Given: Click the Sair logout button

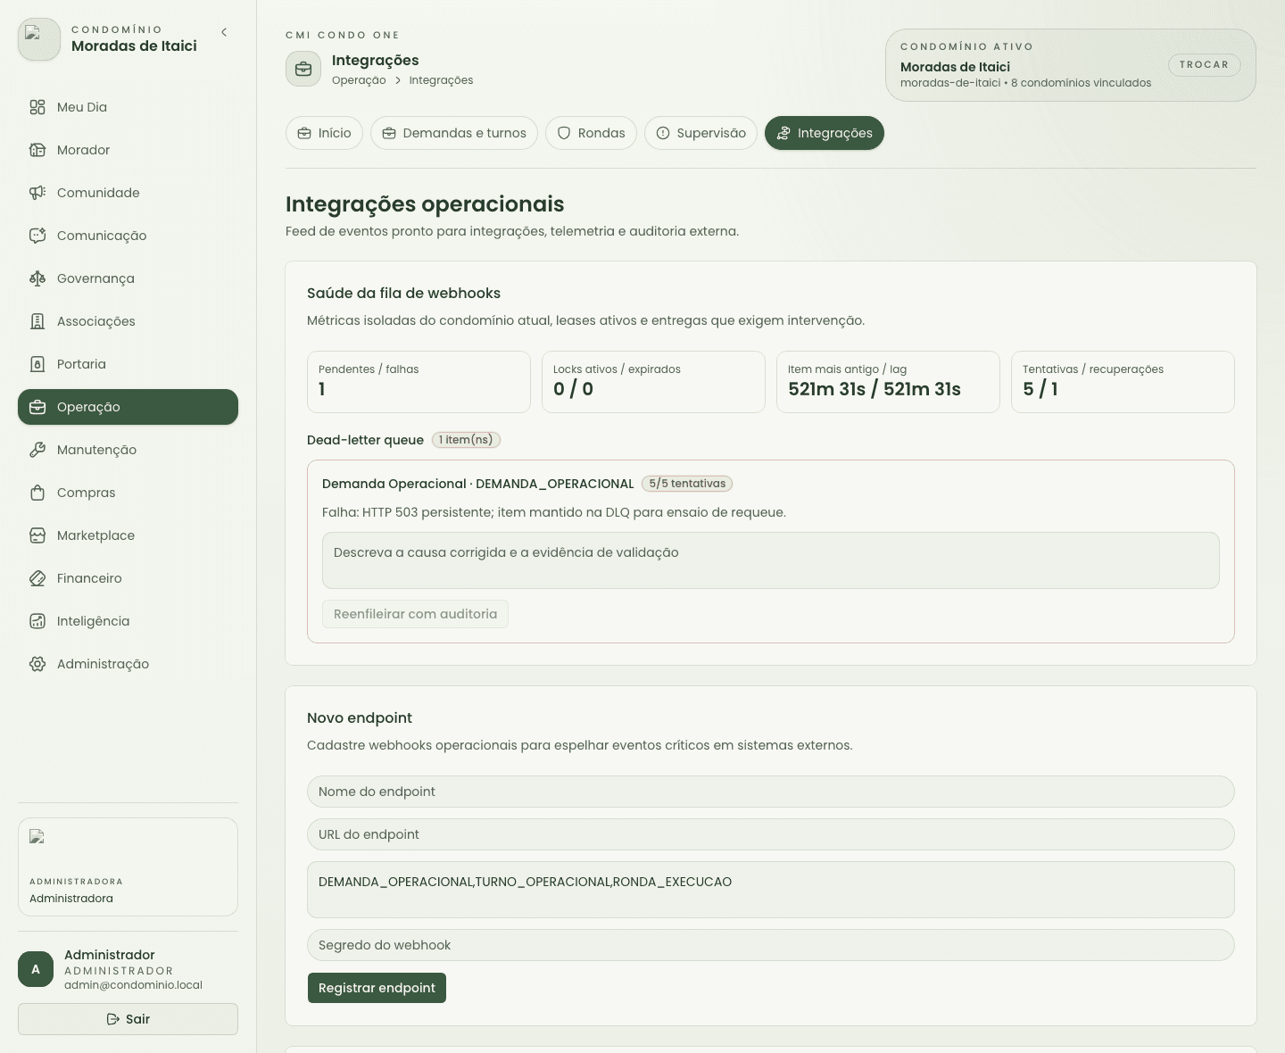Looking at the screenshot, I should coord(128,1019).
